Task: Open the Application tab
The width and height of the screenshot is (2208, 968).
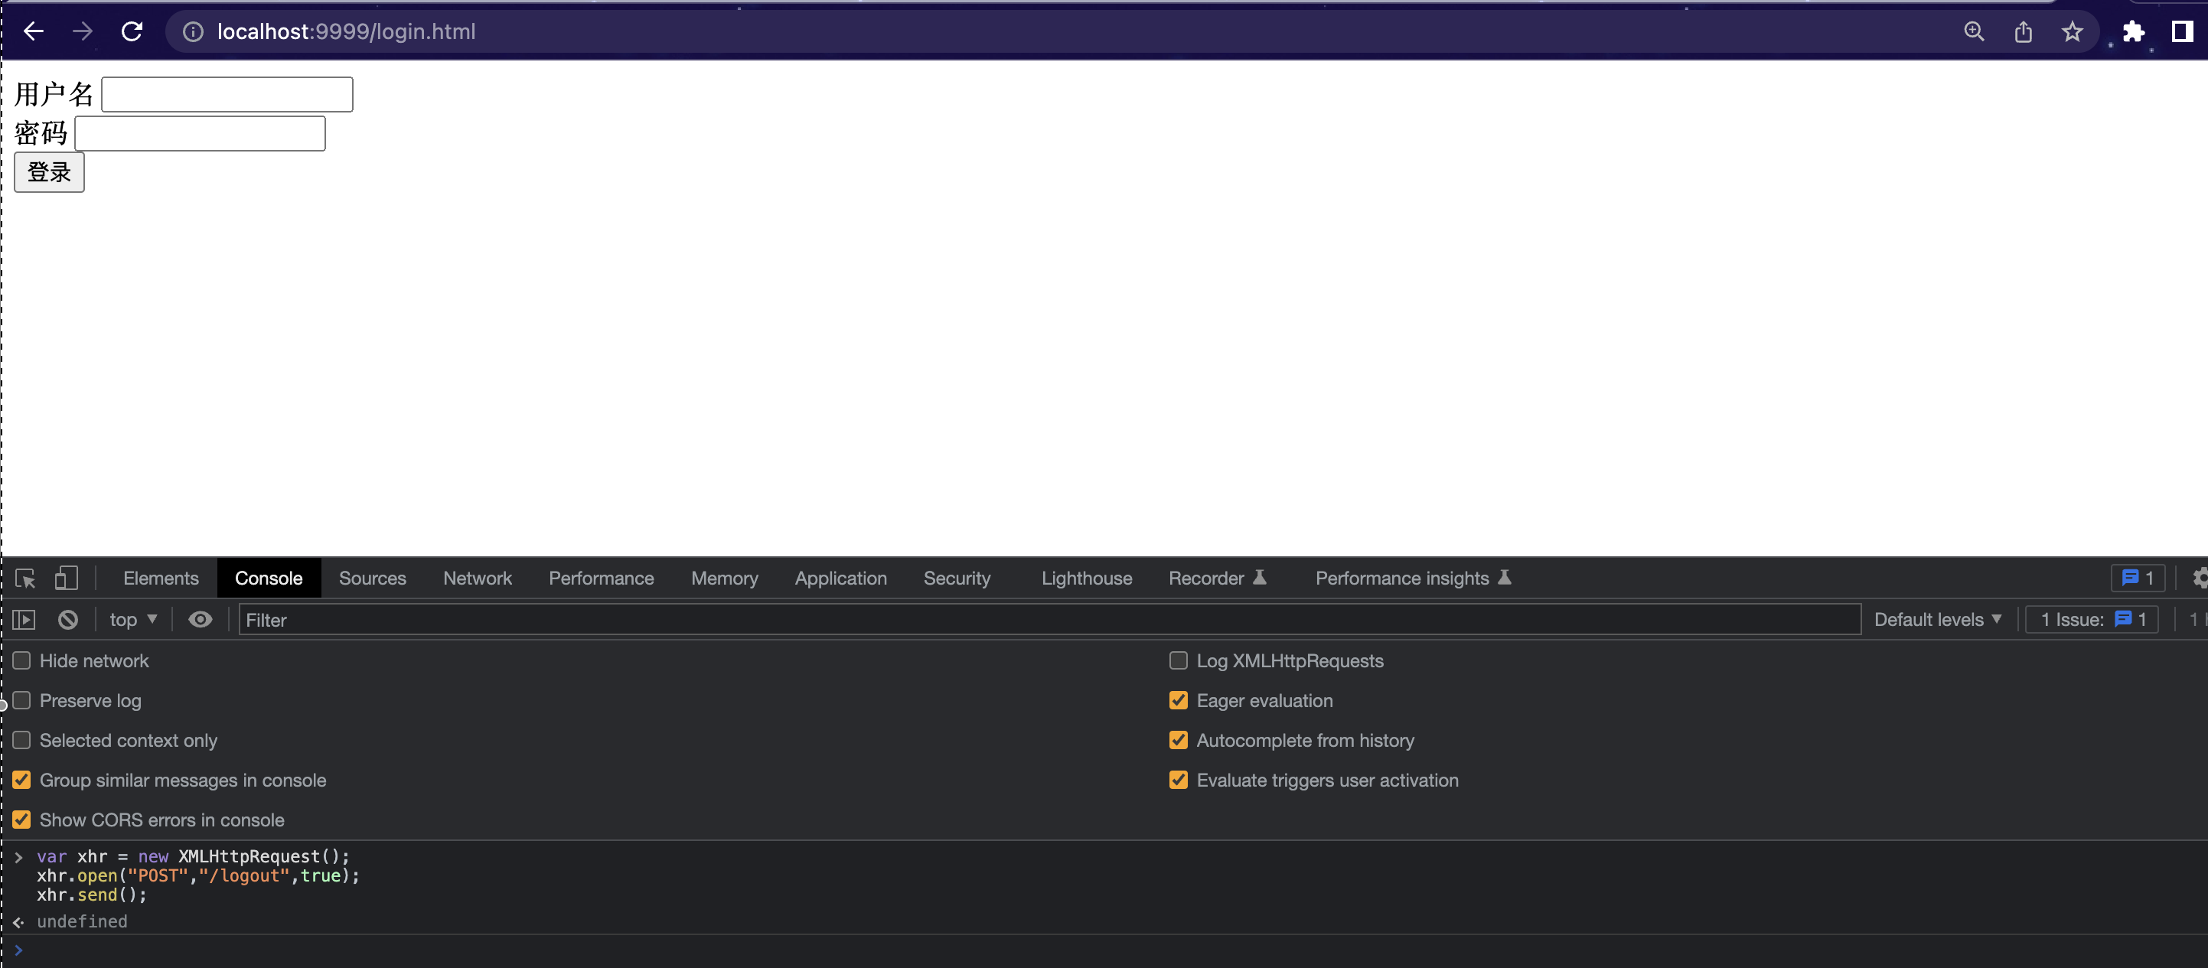Action: 840,579
